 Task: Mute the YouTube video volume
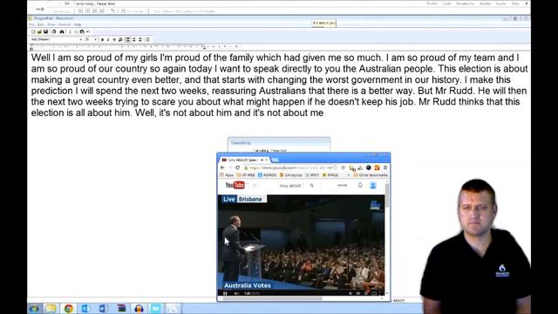pyautogui.click(x=236, y=293)
